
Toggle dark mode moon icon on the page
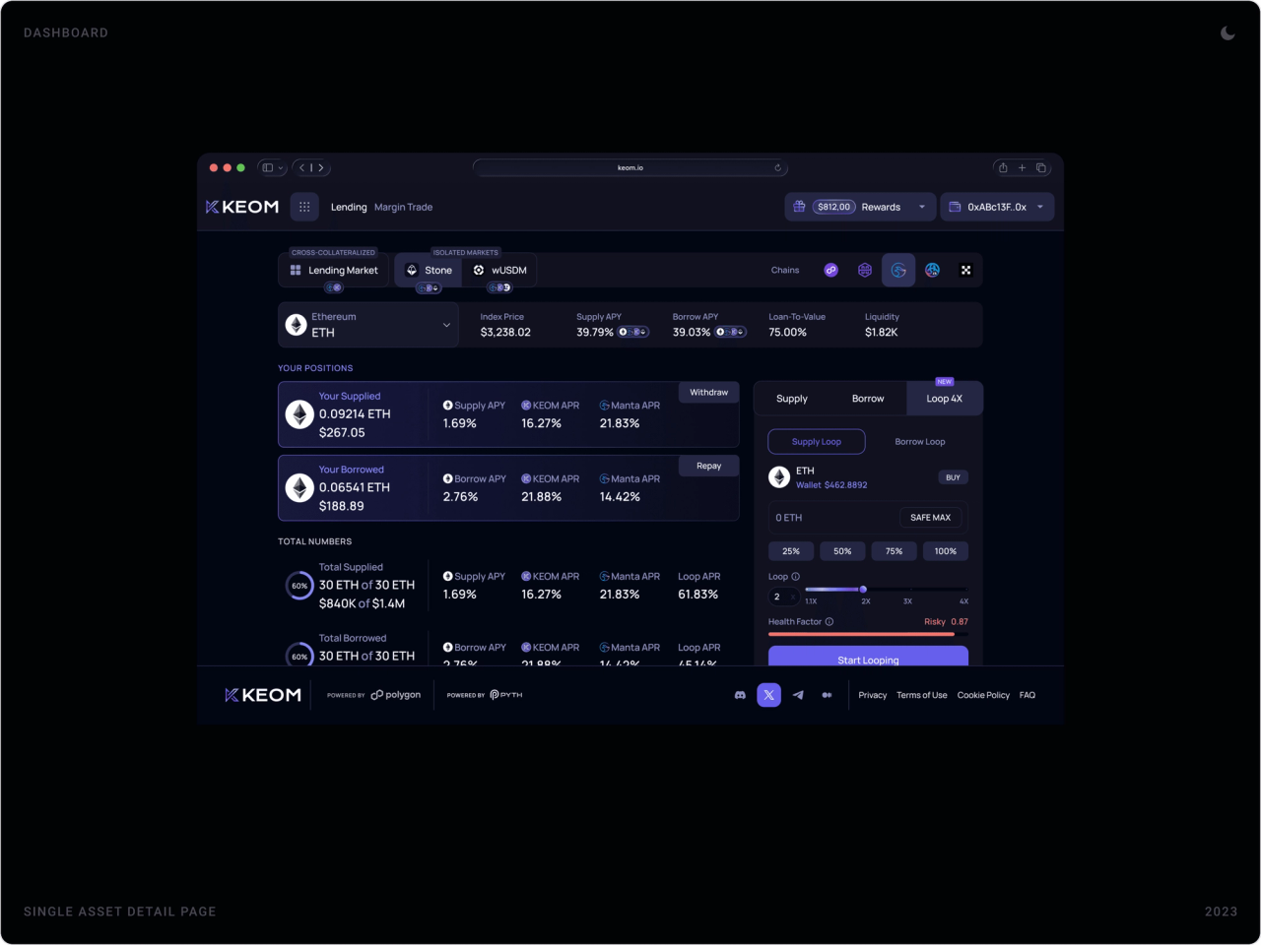pos(1228,32)
